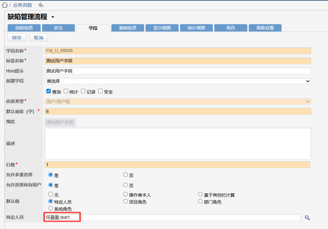328x229 pixels.
Task: Click the back arrow icon
Action: [41, 5]
